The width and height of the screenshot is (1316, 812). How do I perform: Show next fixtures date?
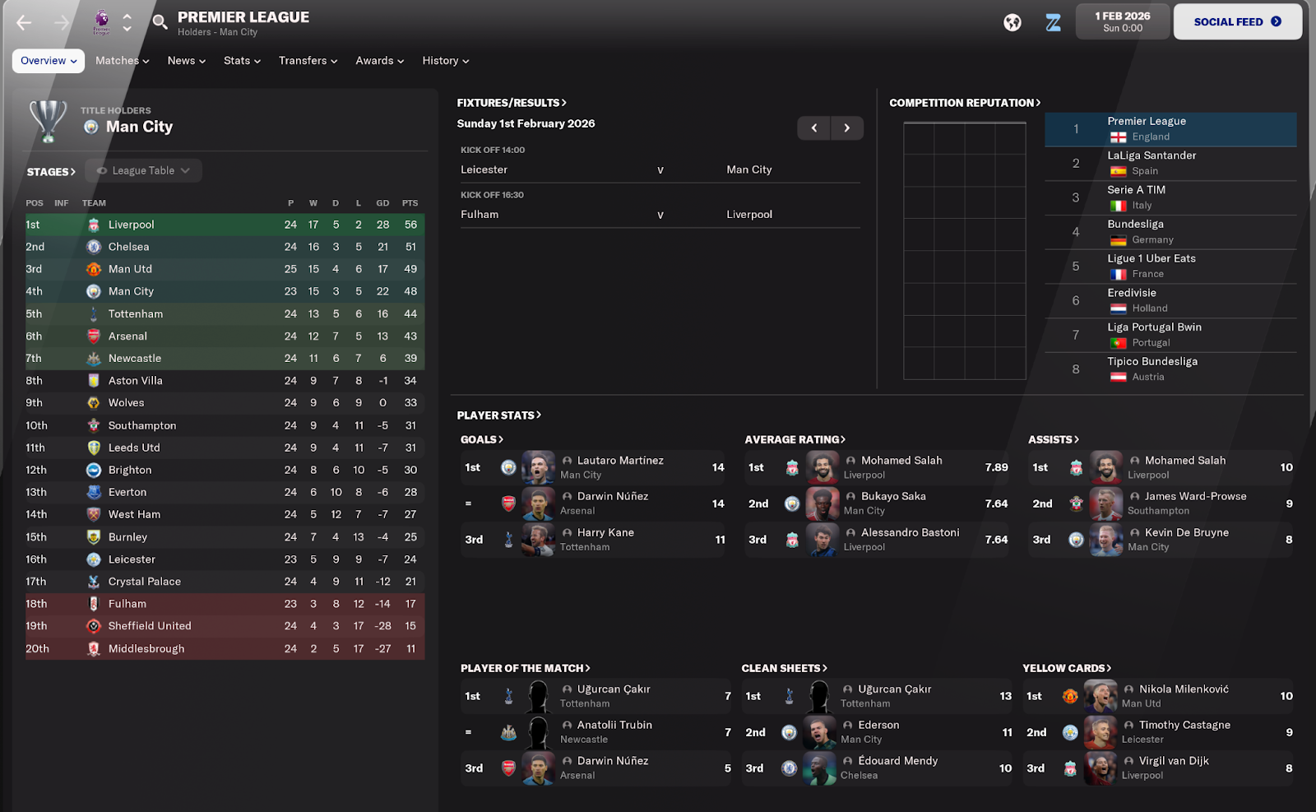pos(847,128)
